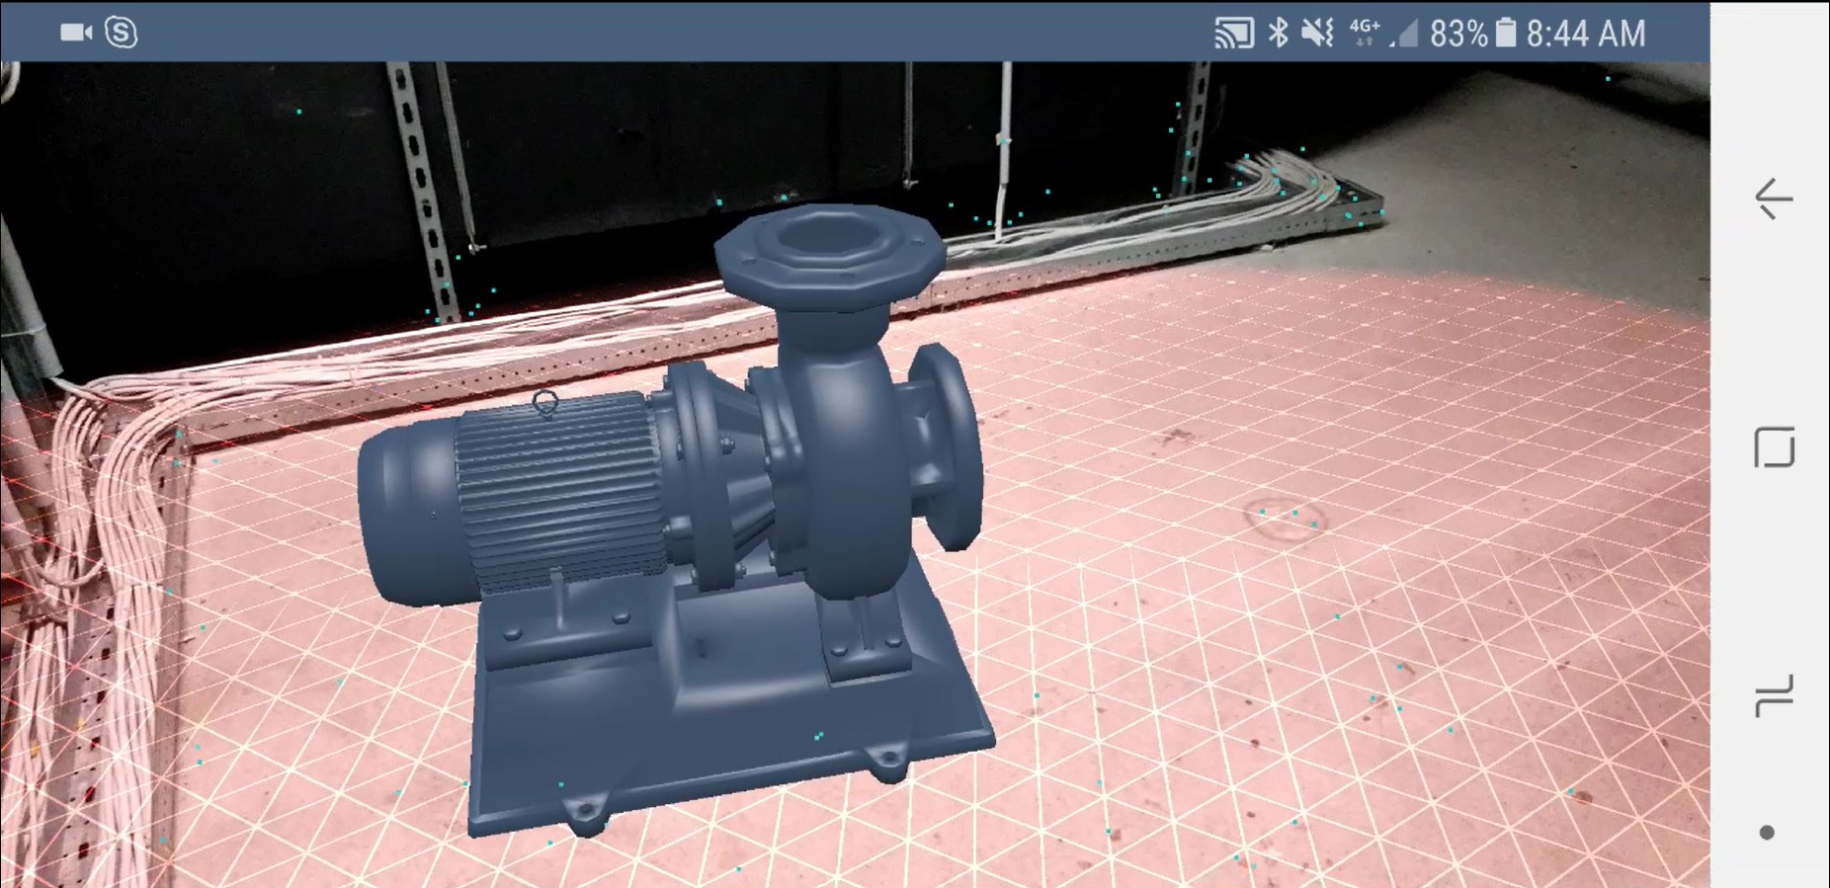Tap the Skype icon in status bar
Viewport: 1830px width, 888px height.
(121, 33)
